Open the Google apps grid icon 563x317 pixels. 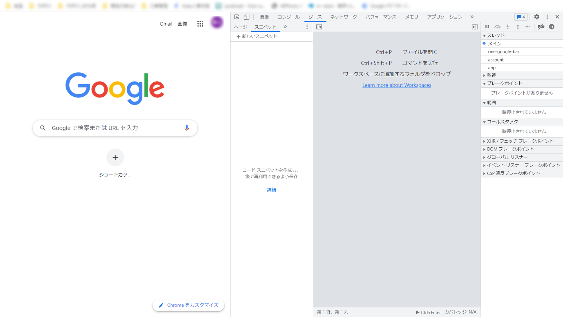[200, 24]
